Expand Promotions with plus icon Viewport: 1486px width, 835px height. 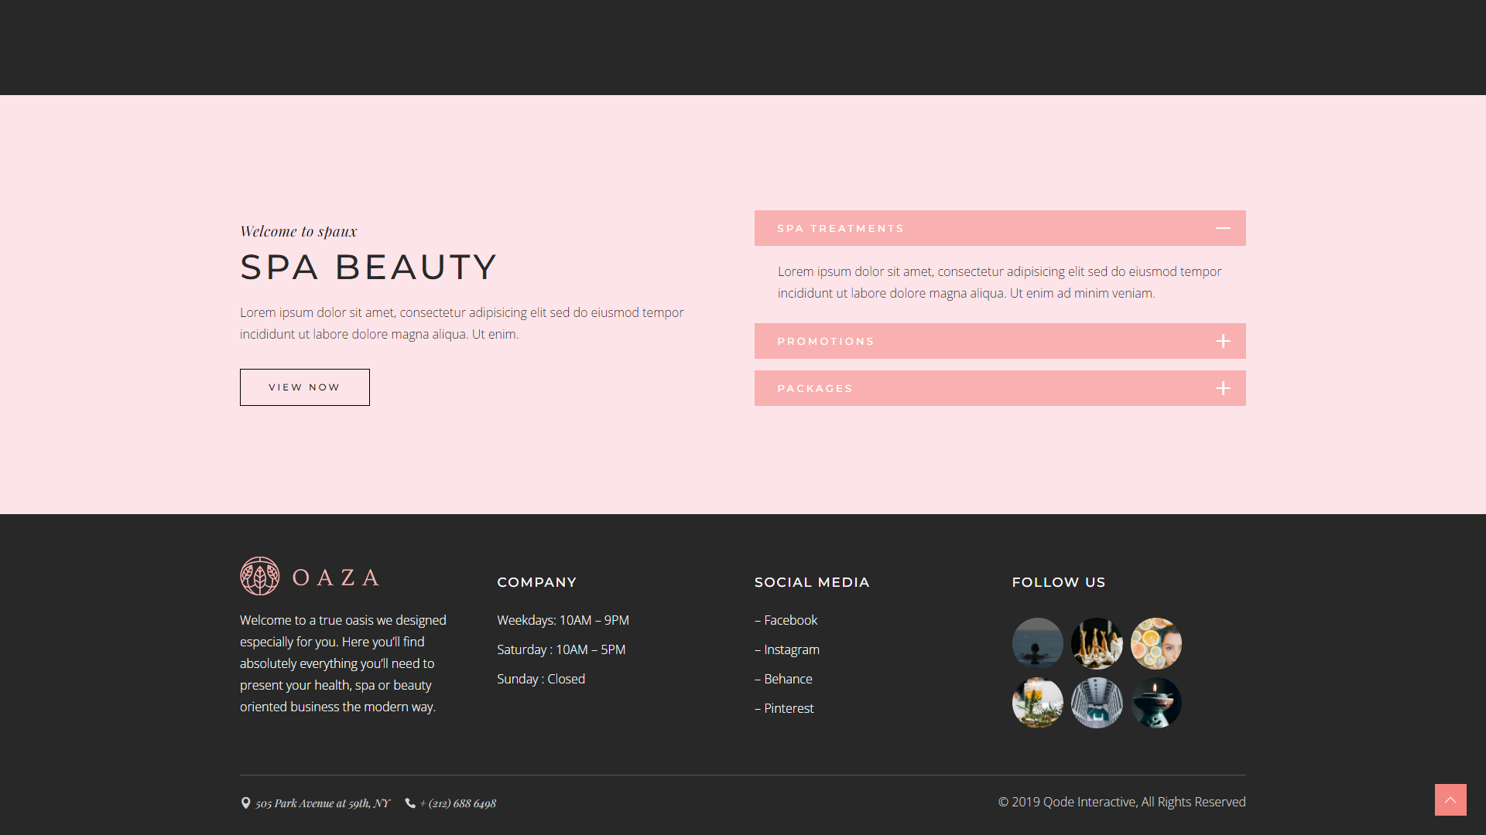1223,341
